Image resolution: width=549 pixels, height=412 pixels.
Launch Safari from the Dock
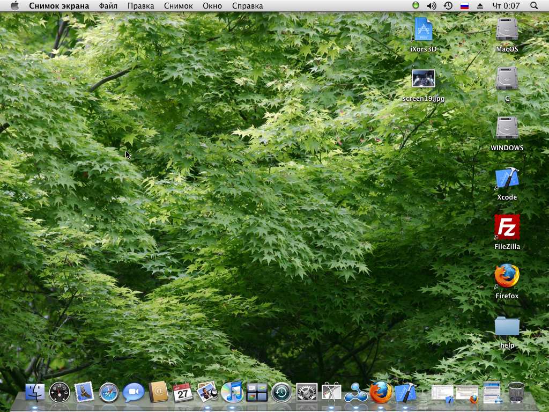(109, 393)
